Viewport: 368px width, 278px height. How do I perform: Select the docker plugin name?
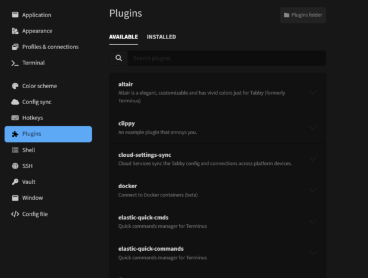[x=127, y=186]
